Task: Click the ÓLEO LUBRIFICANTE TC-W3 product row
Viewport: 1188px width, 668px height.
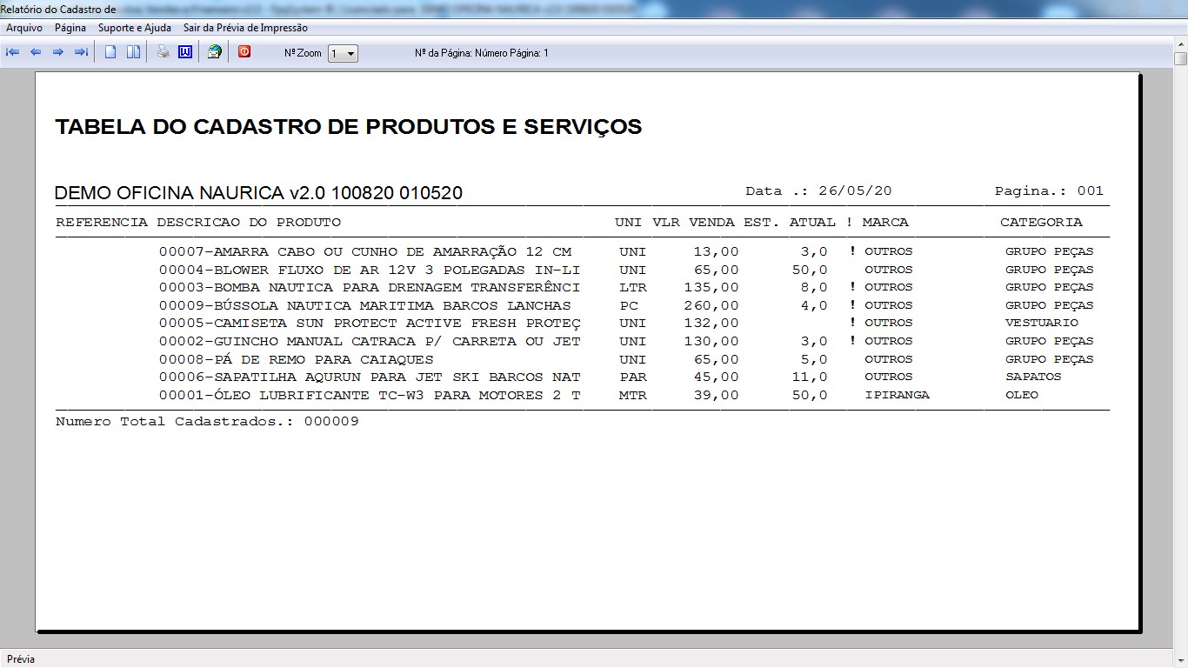Action: pos(370,395)
